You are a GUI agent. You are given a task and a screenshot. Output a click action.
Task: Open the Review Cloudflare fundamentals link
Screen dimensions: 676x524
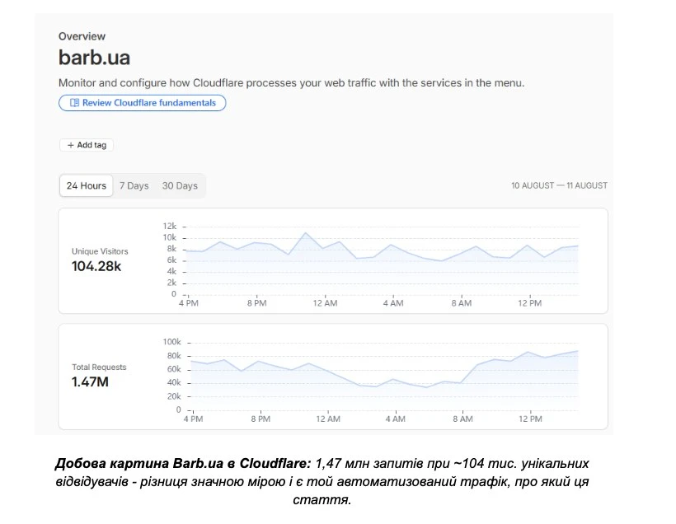143,103
